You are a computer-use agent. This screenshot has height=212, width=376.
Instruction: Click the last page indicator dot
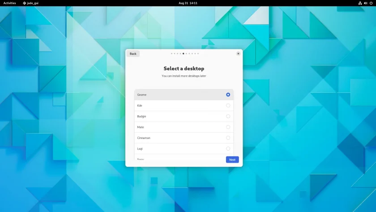(198, 53)
